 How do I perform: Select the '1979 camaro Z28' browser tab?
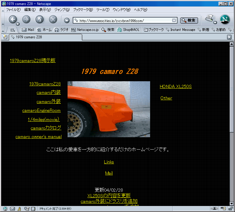coord(46,37)
